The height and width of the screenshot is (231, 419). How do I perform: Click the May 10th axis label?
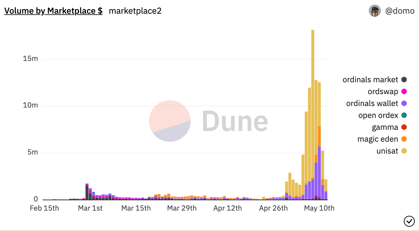[319, 208]
